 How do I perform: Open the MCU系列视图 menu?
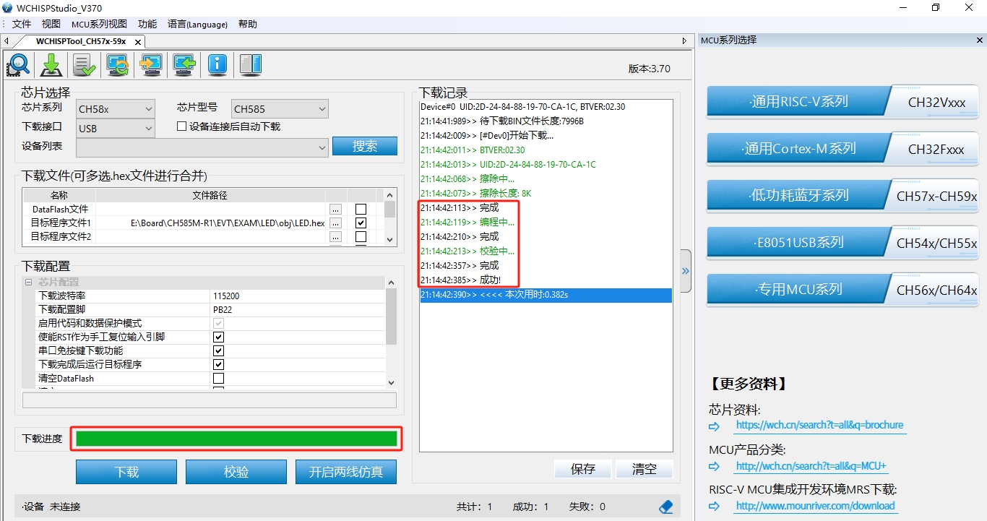tap(99, 24)
